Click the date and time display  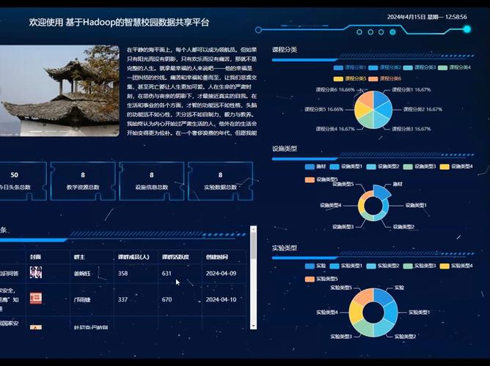click(x=427, y=17)
